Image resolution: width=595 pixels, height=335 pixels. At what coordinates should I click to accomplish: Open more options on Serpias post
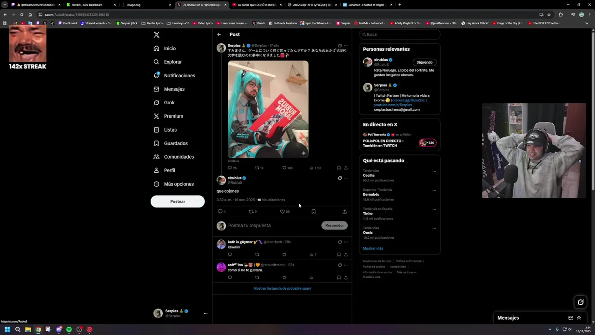[345, 46]
